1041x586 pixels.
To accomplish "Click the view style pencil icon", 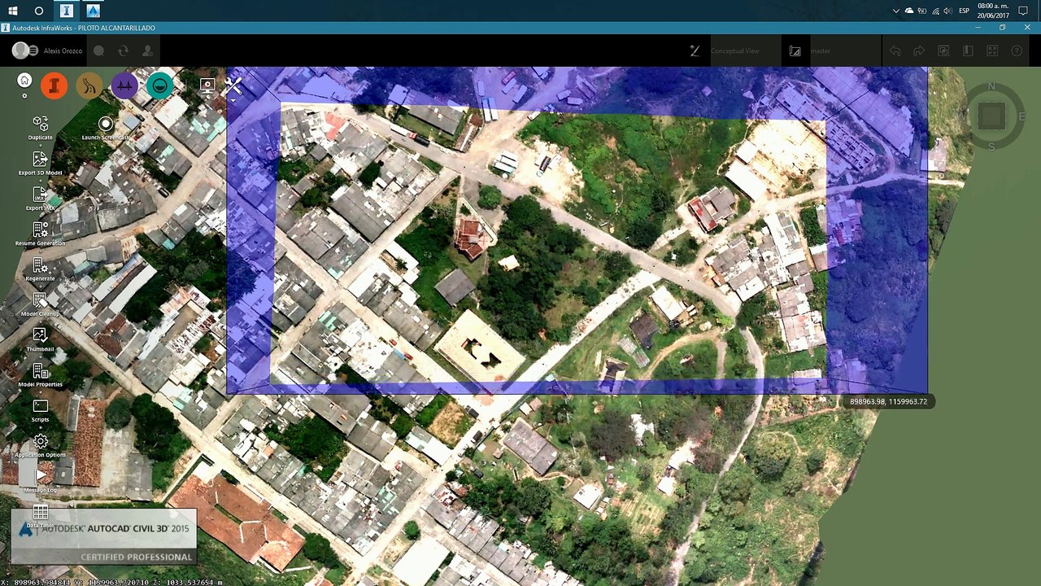I will (695, 50).
